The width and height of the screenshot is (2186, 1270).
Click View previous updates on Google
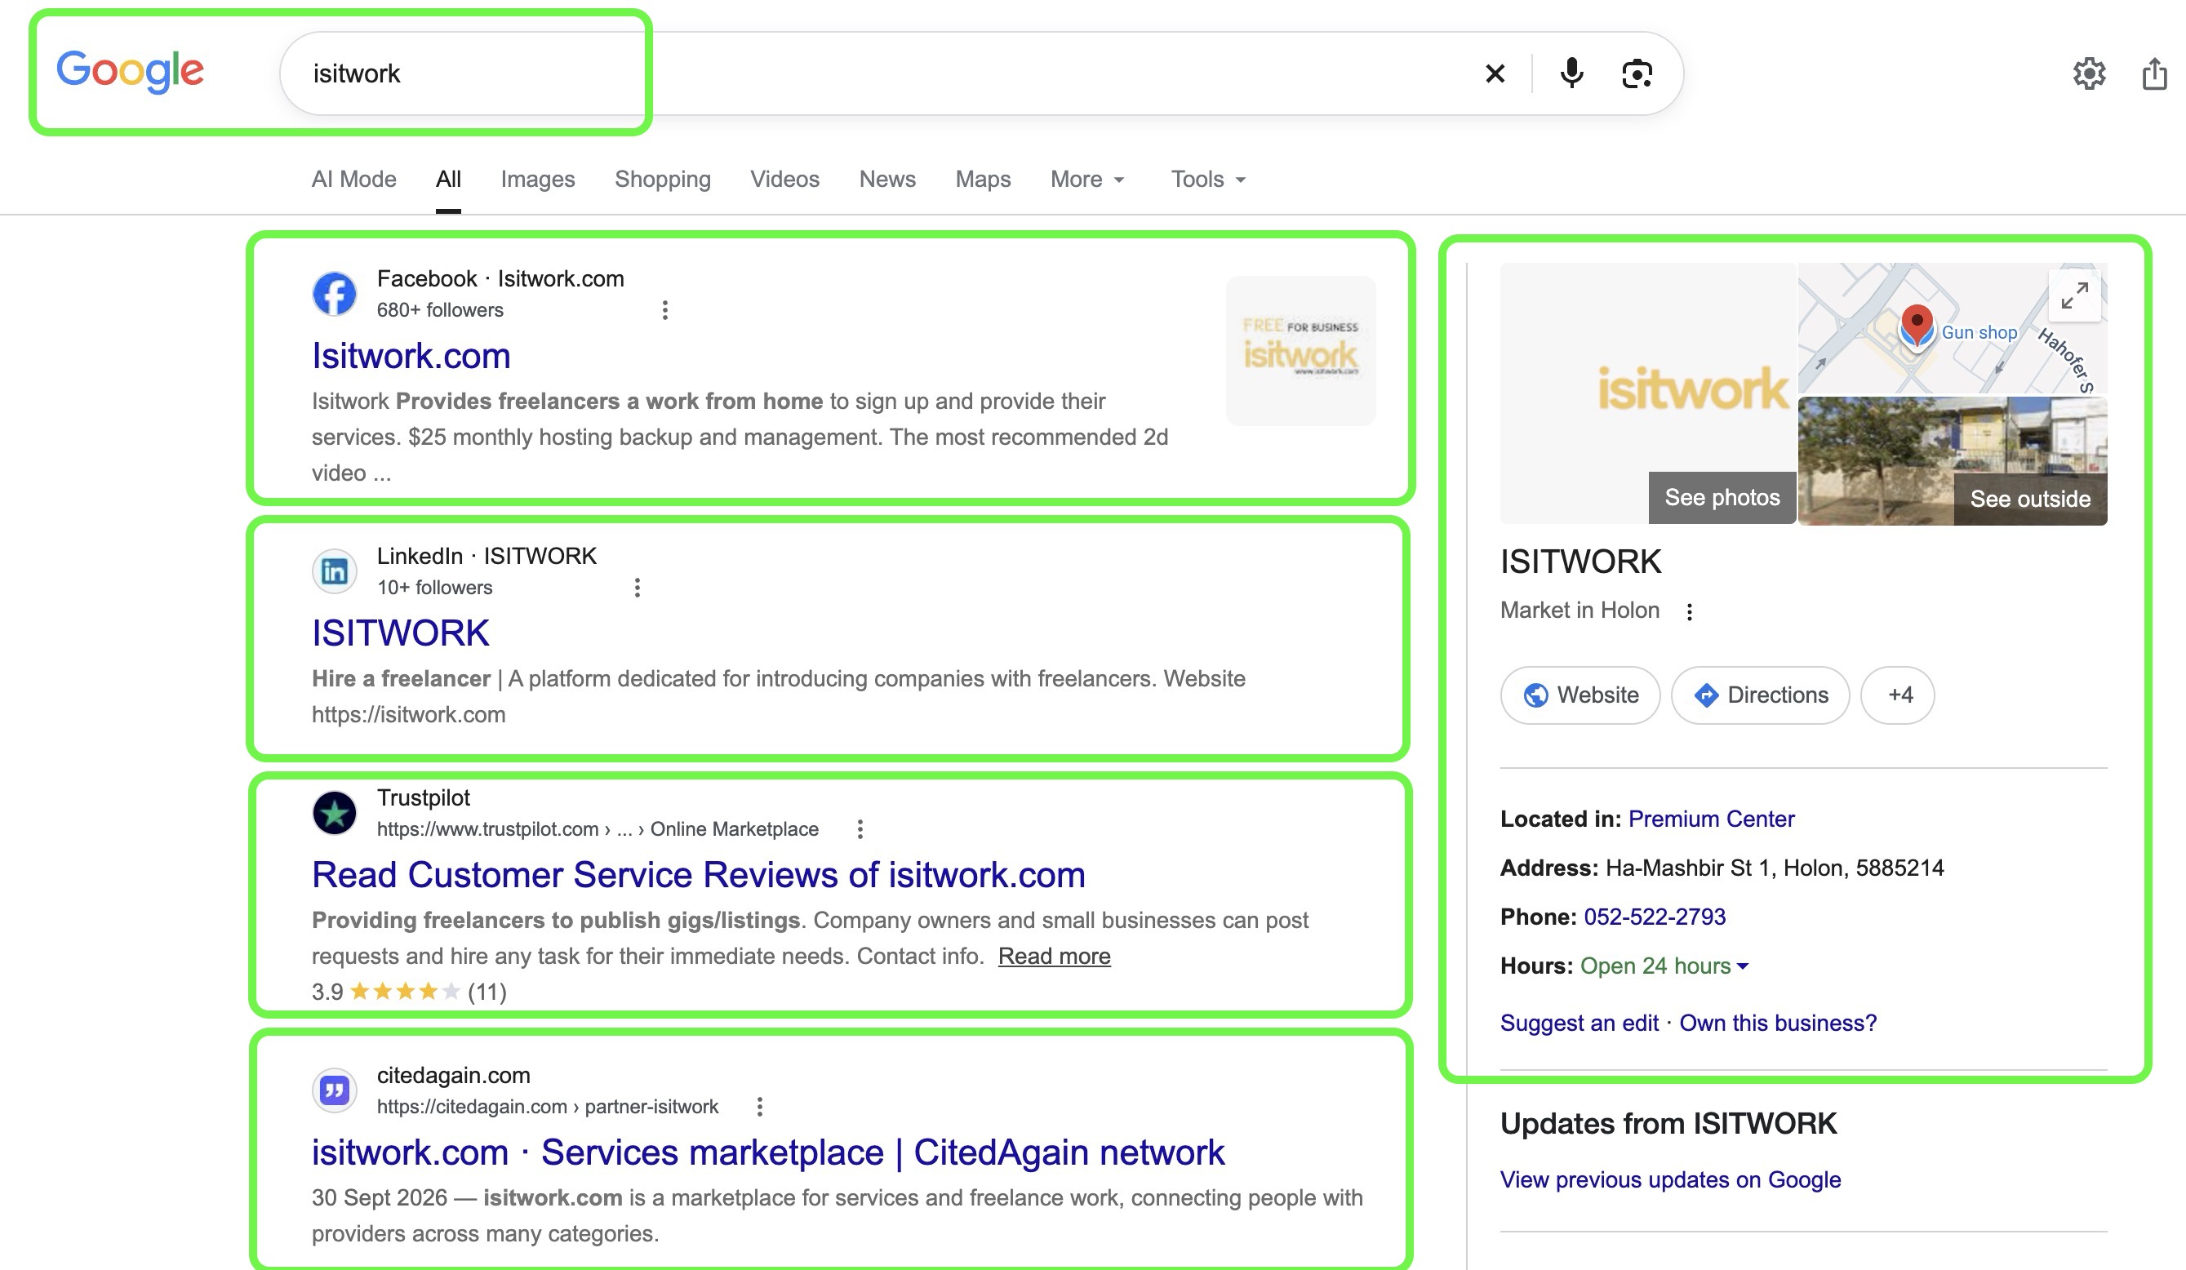(1670, 1179)
